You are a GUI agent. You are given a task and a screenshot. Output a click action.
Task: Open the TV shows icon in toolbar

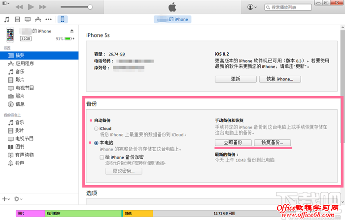coord(28,19)
